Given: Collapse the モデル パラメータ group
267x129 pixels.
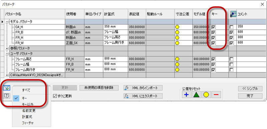Looking at the screenshot, I should 7,22.
